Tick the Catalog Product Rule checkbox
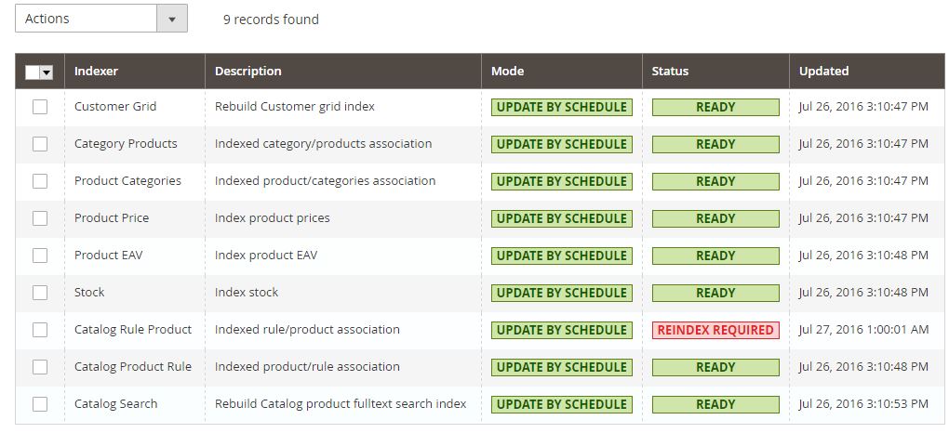Image resolution: width=949 pixels, height=433 pixels. (40, 367)
